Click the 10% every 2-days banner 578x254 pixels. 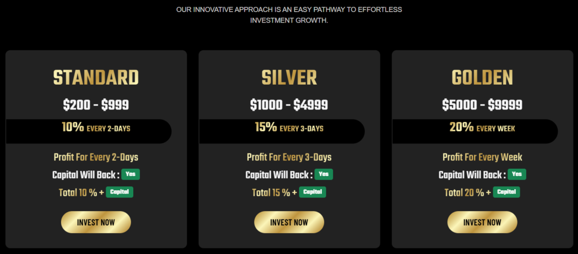click(x=96, y=128)
